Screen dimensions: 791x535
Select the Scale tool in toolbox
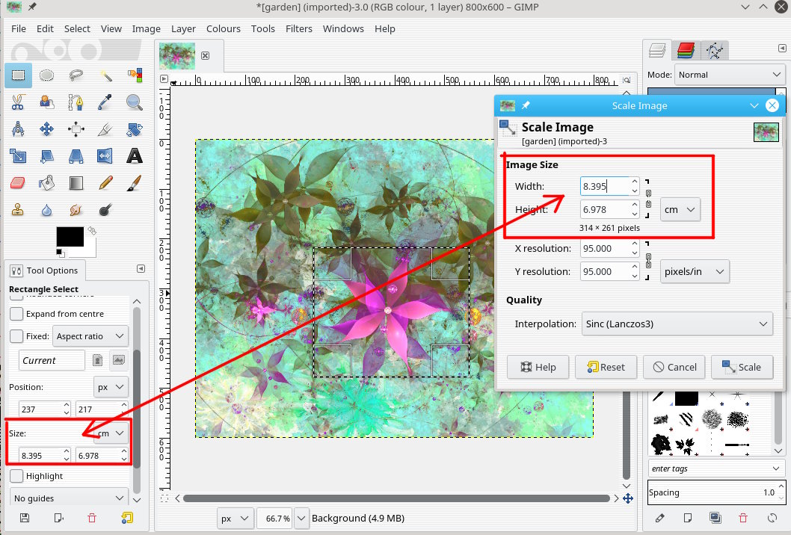[x=18, y=156]
